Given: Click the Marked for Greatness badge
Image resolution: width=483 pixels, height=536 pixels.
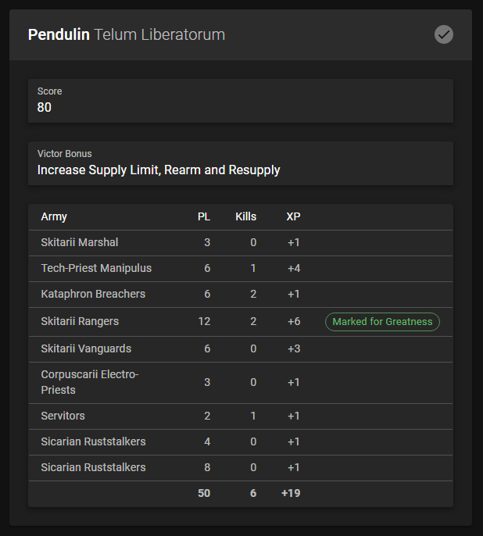Looking at the screenshot, I should tap(382, 322).
